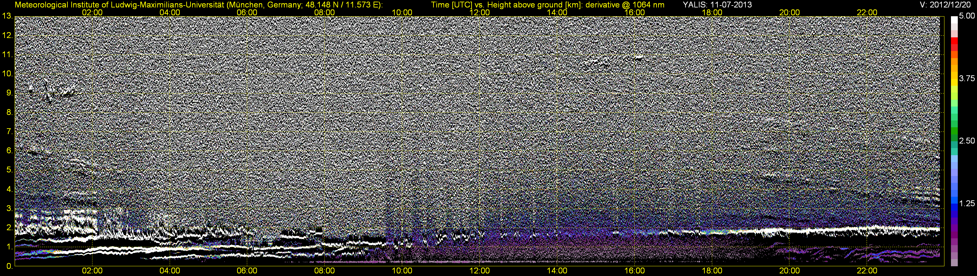The height and width of the screenshot is (276, 977).
Task: Click the 04:00 label on lower time axis
Action: click(170, 271)
